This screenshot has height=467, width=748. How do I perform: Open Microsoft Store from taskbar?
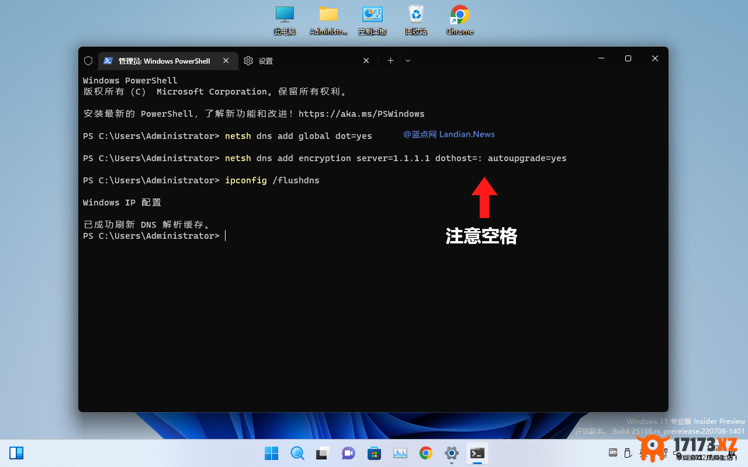point(375,453)
